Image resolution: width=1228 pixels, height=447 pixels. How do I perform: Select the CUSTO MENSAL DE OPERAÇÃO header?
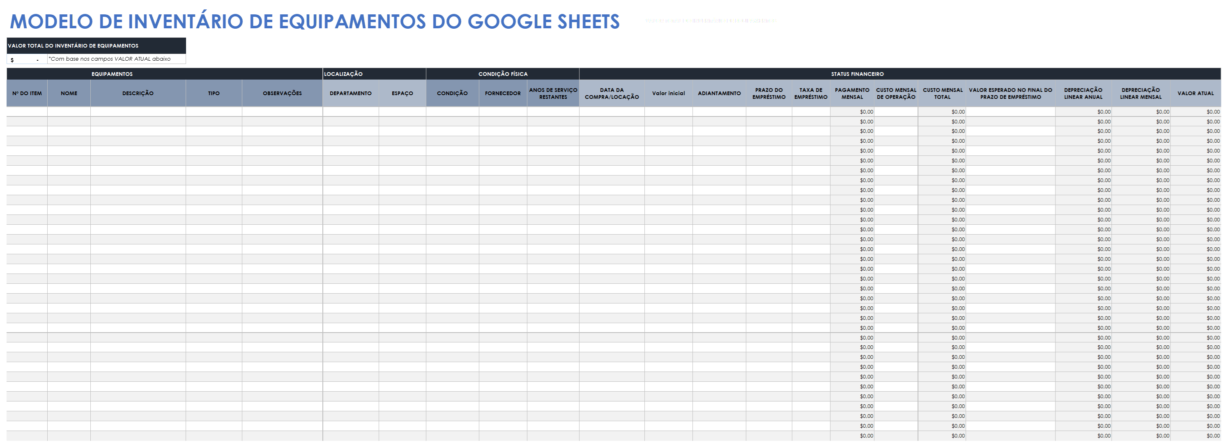[896, 94]
